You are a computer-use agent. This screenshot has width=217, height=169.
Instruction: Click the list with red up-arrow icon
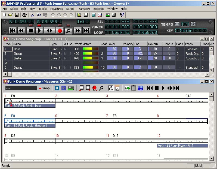81,88
